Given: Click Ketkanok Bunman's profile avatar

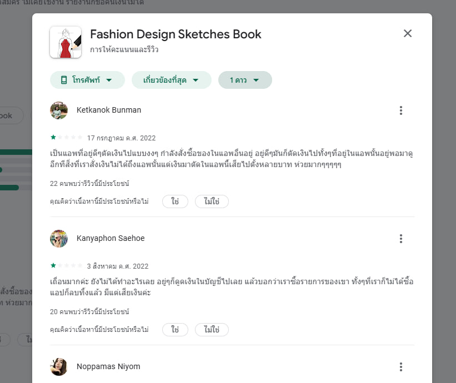Looking at the screenshot, I should click(59, 110).
